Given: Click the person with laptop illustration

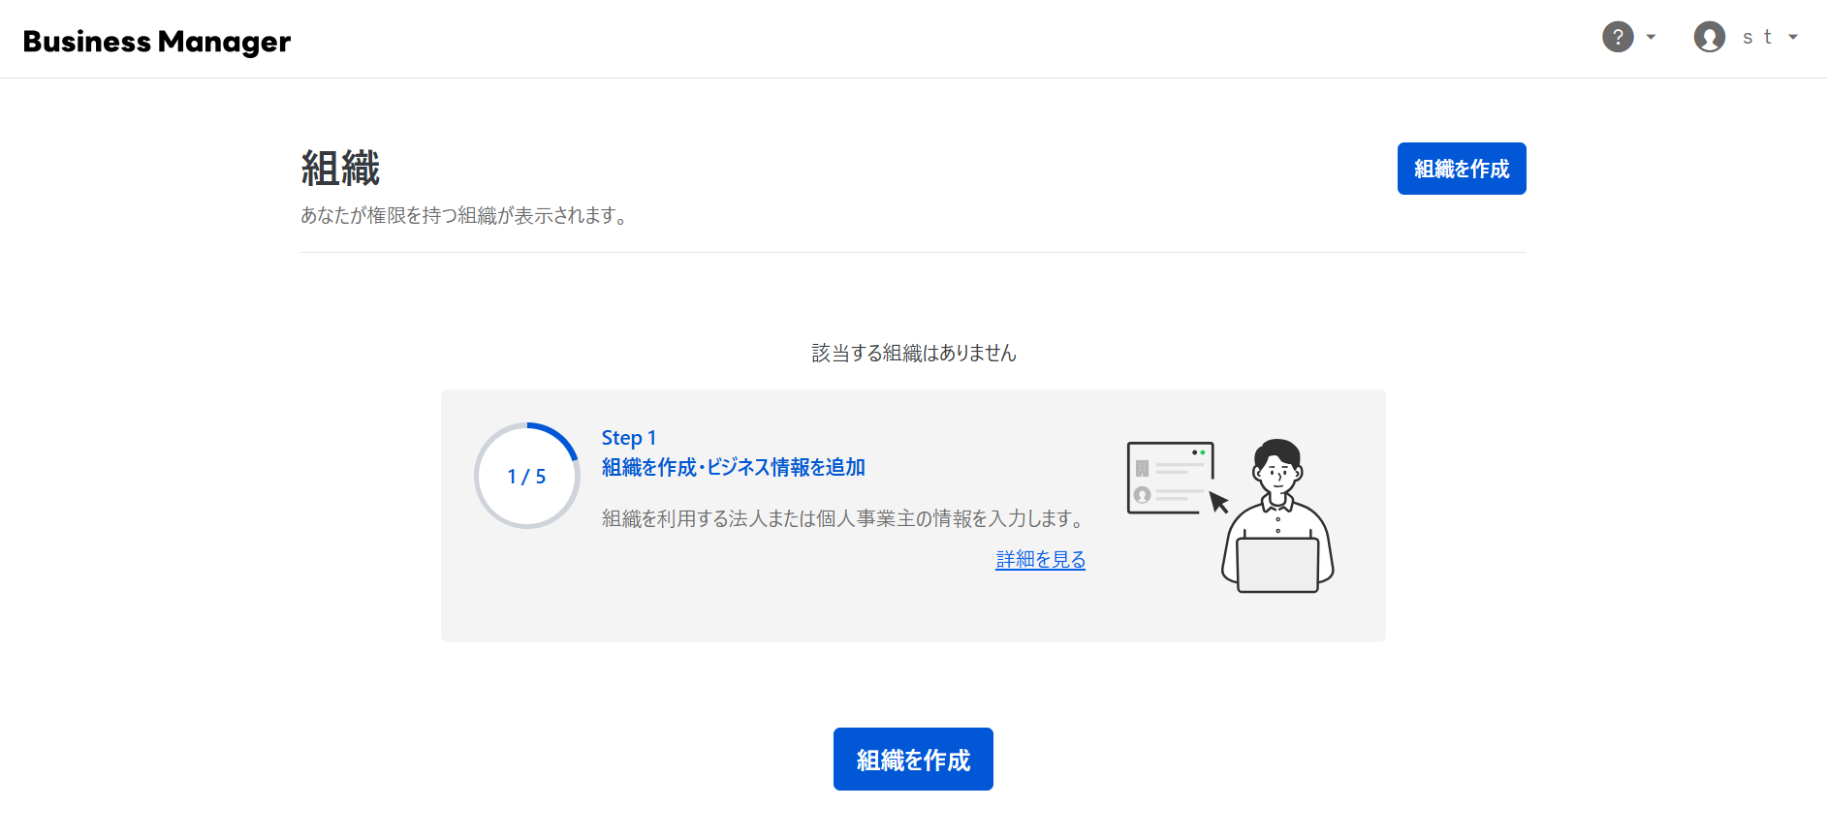Looking at the screenshot, I should coord(1277,518).
